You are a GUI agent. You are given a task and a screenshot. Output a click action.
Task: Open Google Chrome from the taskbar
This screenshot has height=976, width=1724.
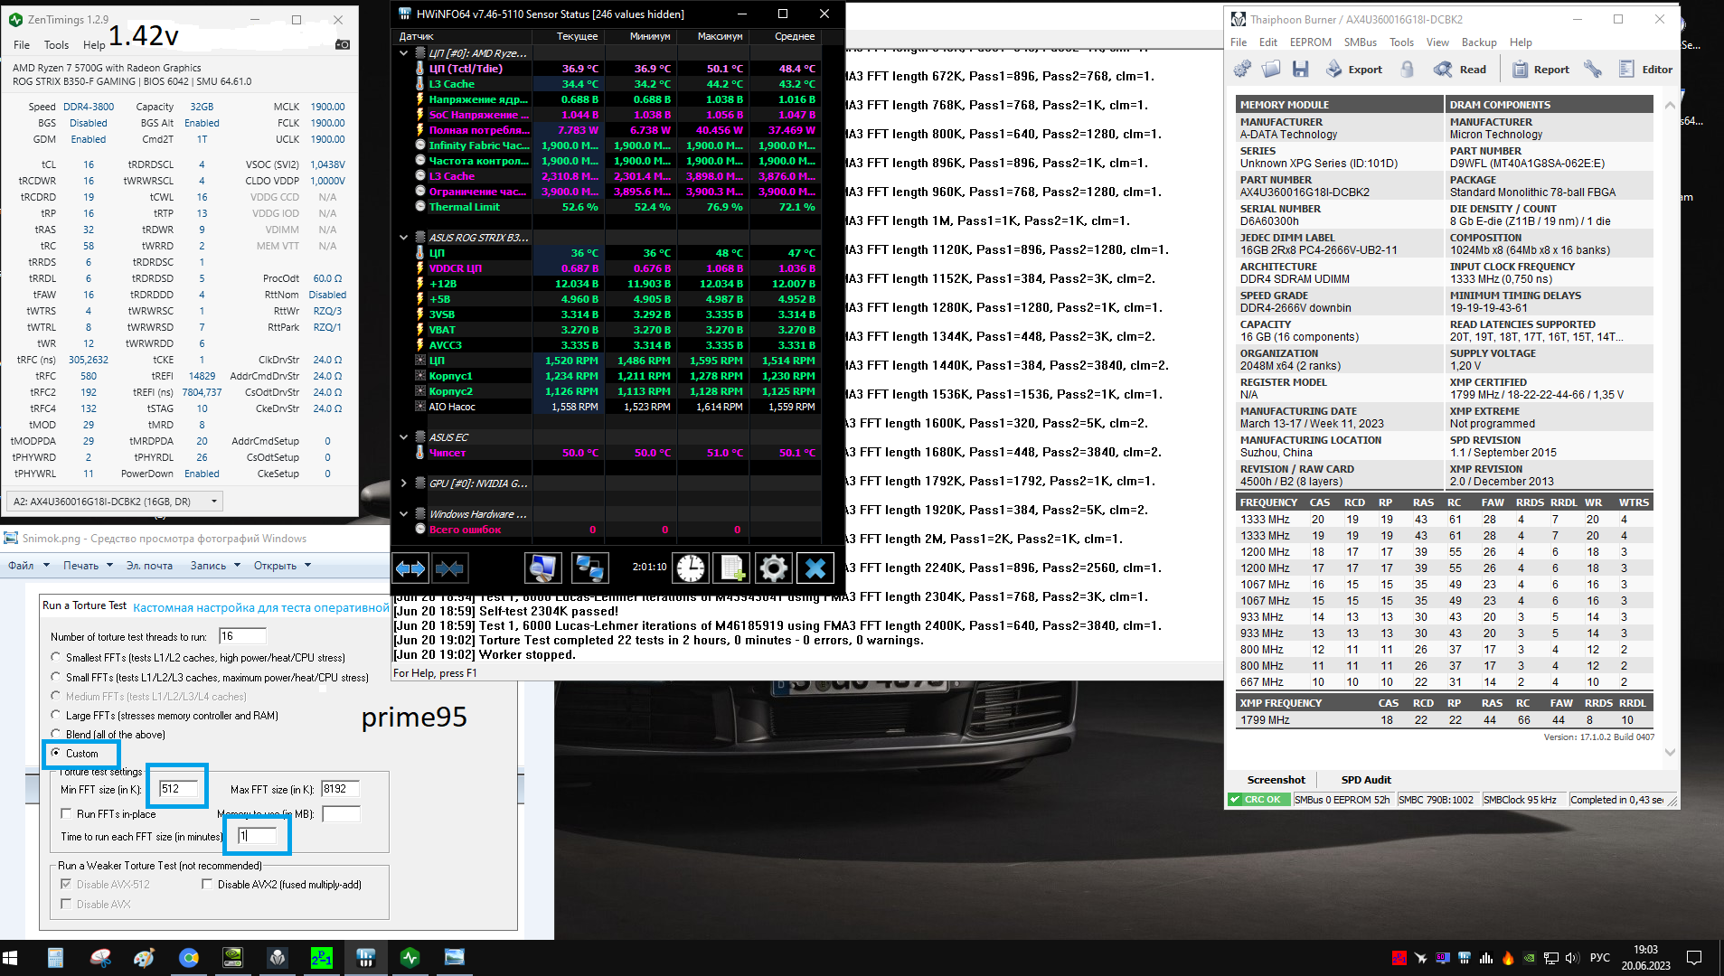[189, 958]
